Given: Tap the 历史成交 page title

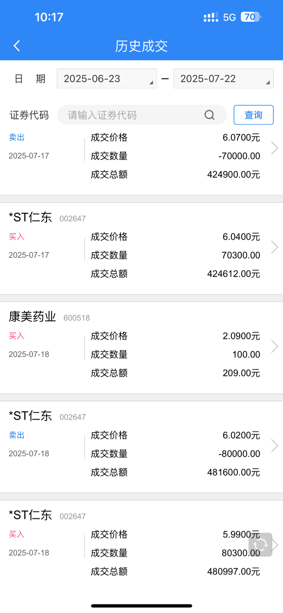Looking at the screenshot, I should [x=141, y=46].
